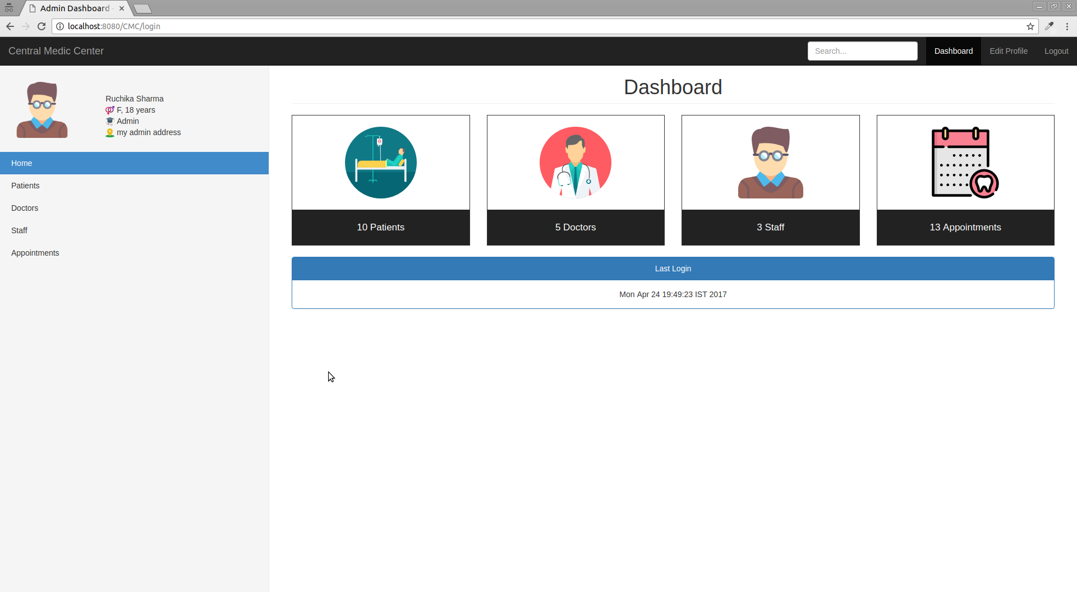Select Staff from the sidebar menu

click(19, 230)
